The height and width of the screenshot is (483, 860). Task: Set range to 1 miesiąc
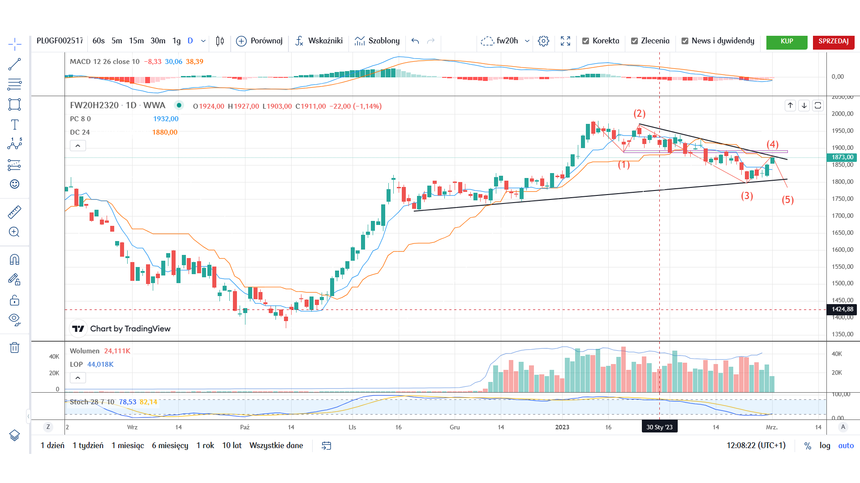click(128, 446)
